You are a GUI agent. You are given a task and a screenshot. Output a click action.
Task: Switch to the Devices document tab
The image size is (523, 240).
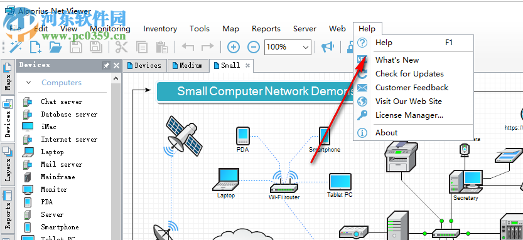(144, 66)
